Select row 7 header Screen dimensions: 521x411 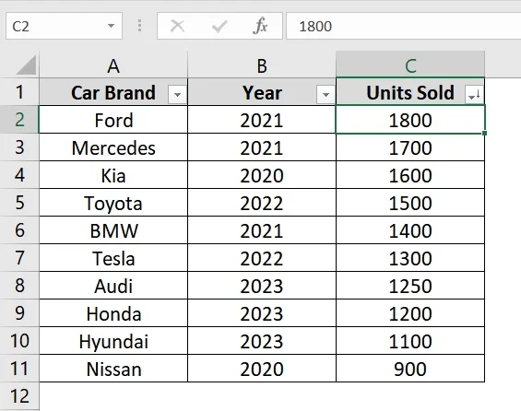pos(19,258)
